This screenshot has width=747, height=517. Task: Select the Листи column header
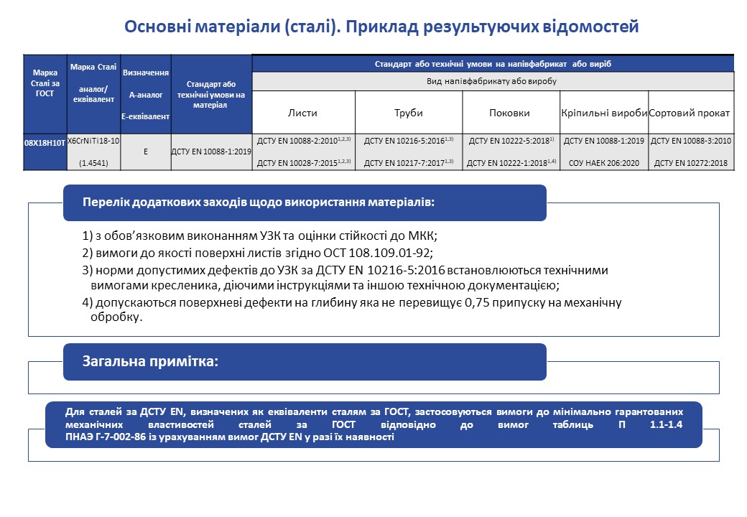point(302,113)
